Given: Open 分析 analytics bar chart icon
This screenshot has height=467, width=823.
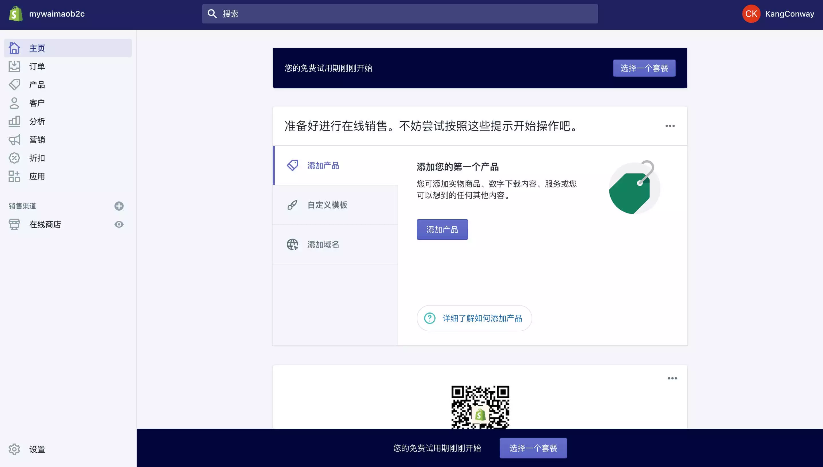Looking at the screenshot, I should [x=14, y=121].
